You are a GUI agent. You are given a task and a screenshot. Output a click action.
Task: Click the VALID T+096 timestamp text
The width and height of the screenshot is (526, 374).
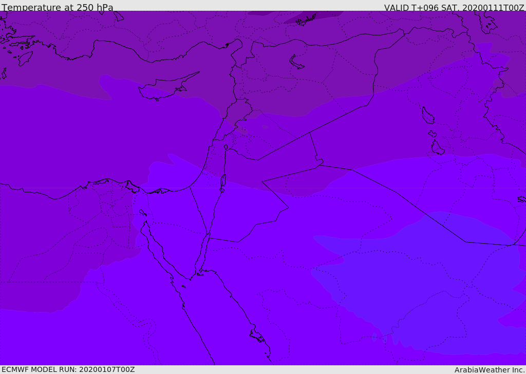[x=454, y=8]
